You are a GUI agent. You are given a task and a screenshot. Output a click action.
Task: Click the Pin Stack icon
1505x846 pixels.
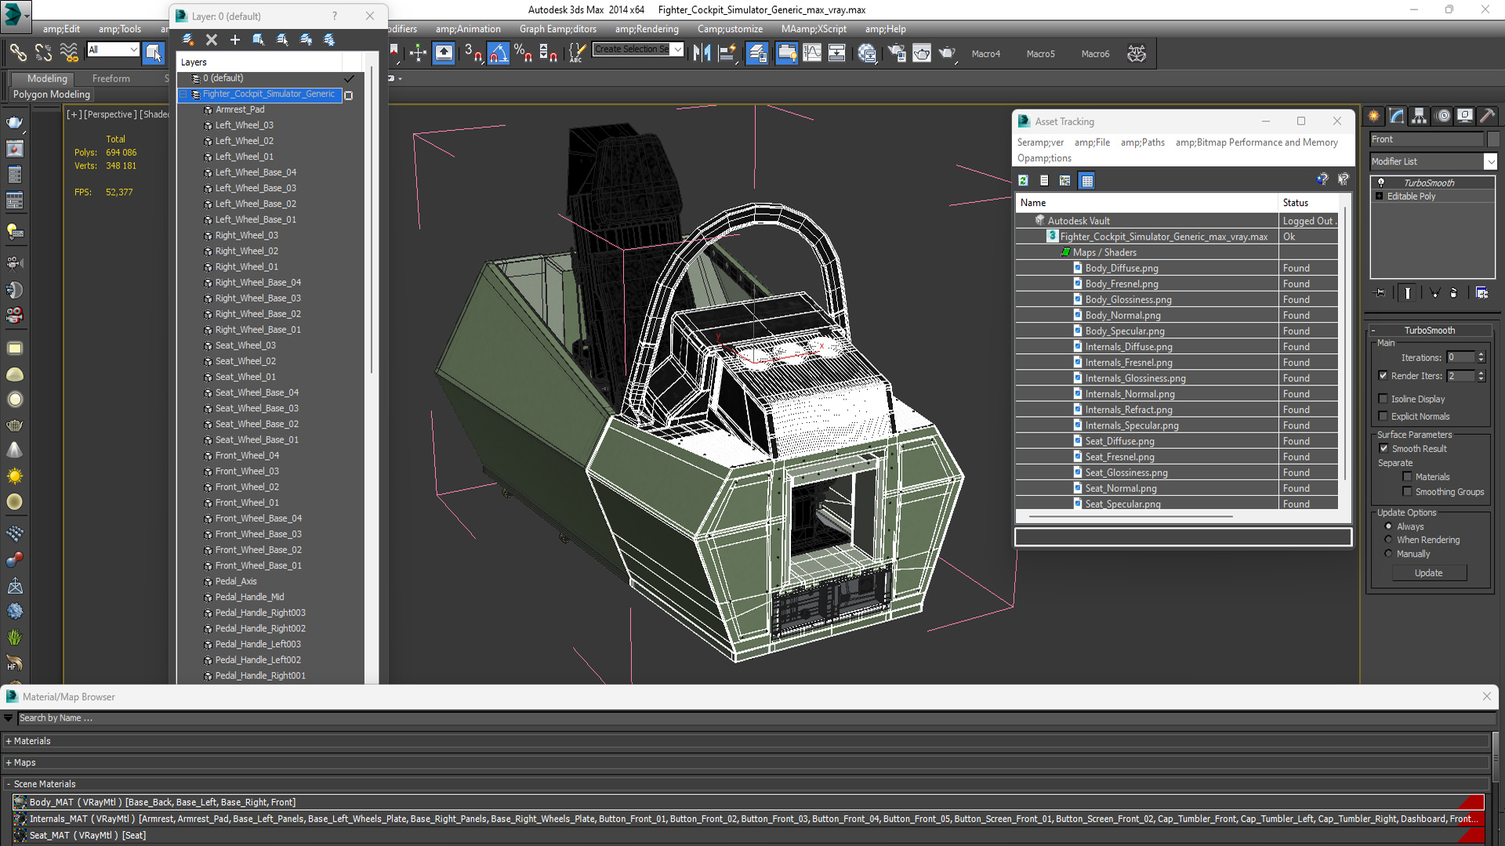1380,292
